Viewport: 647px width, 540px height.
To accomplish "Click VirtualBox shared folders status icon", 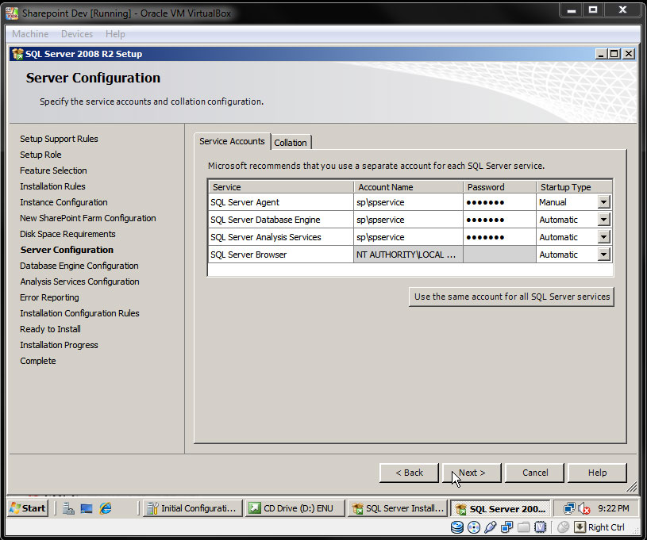I will (523, 527).
